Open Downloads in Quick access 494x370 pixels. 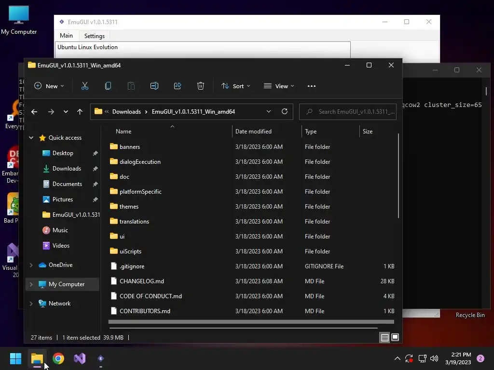pos(67,168)
